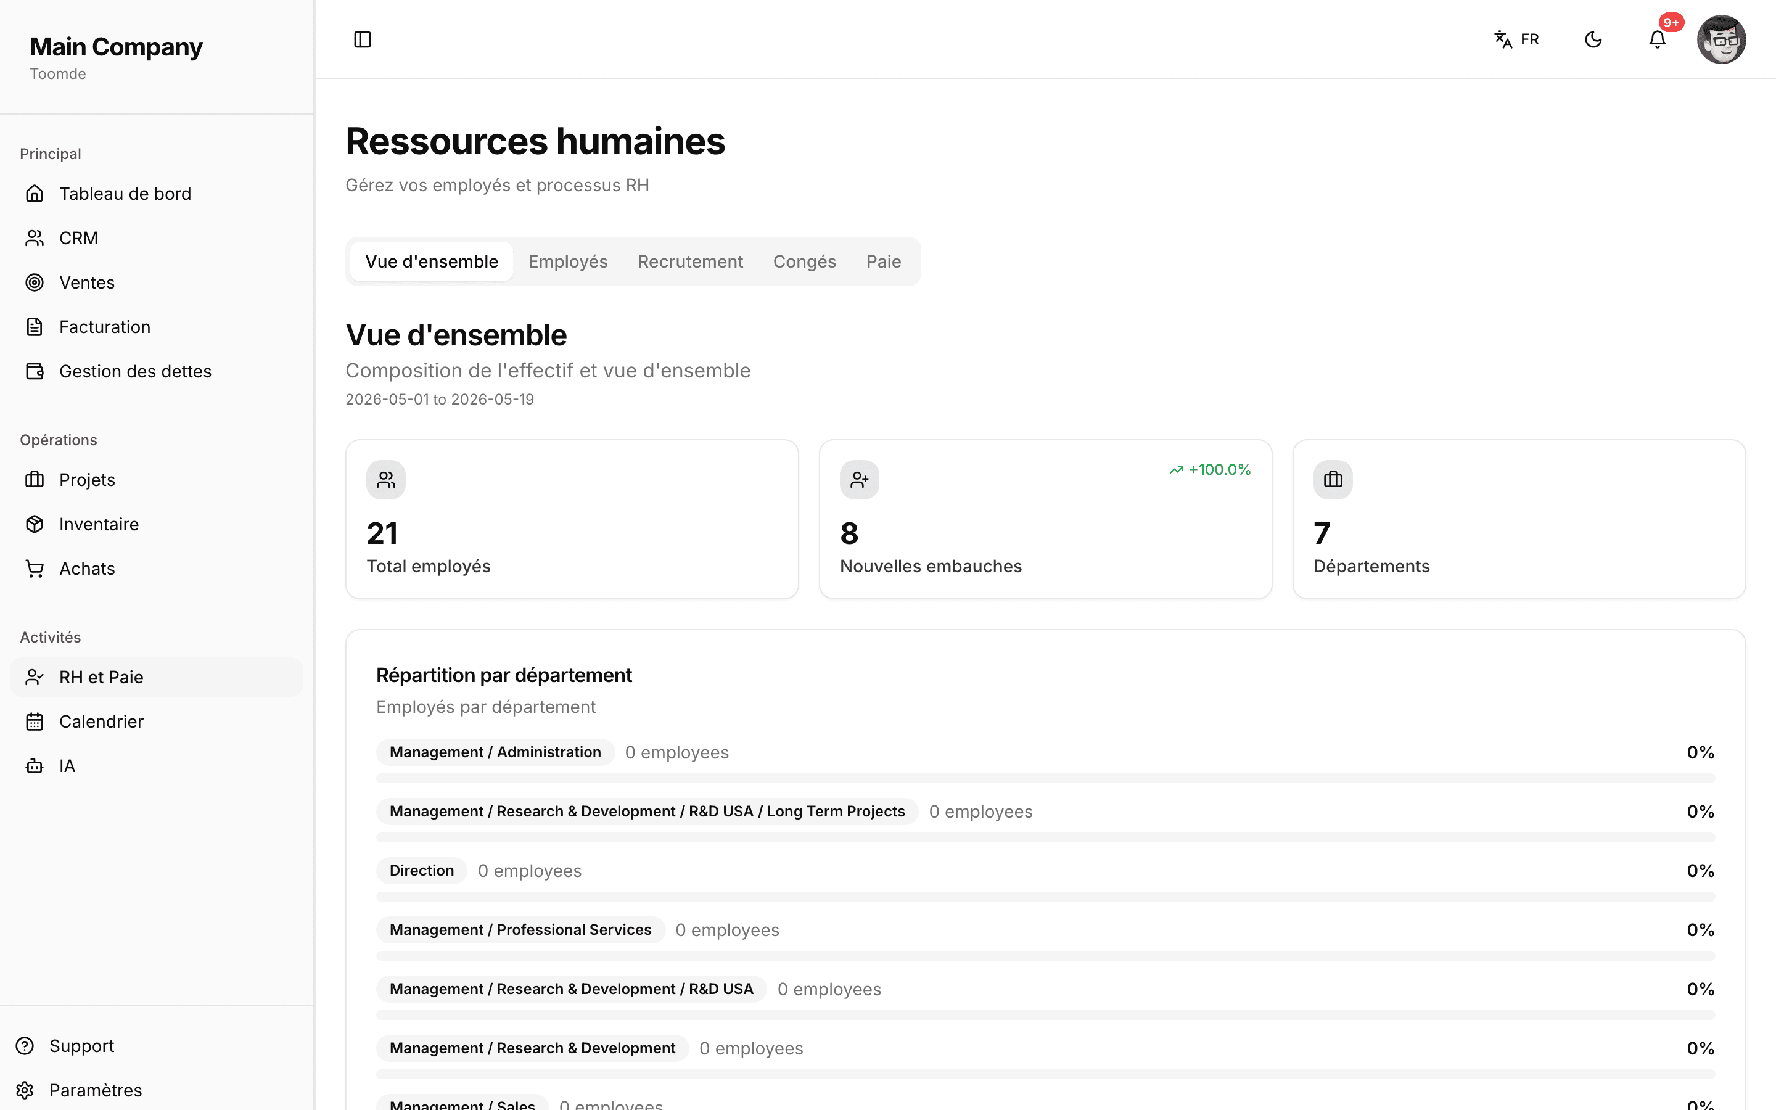Open the Main Company switcher
The width and height of the screenshot is (1776, 1110).
[x=116, y=57]
